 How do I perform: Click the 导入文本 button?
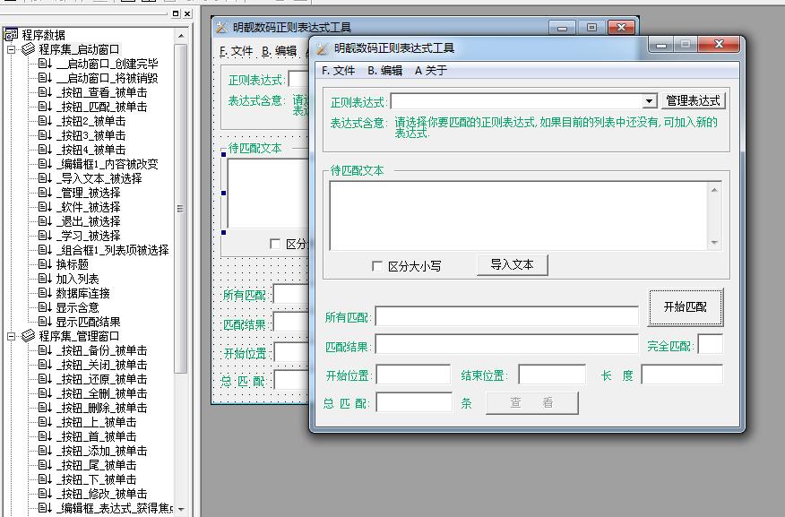513,264
